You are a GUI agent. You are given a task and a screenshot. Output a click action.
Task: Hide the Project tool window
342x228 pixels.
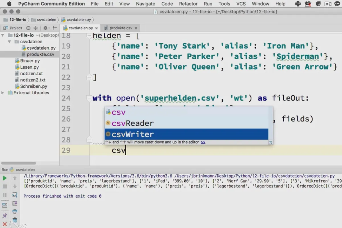54,28
